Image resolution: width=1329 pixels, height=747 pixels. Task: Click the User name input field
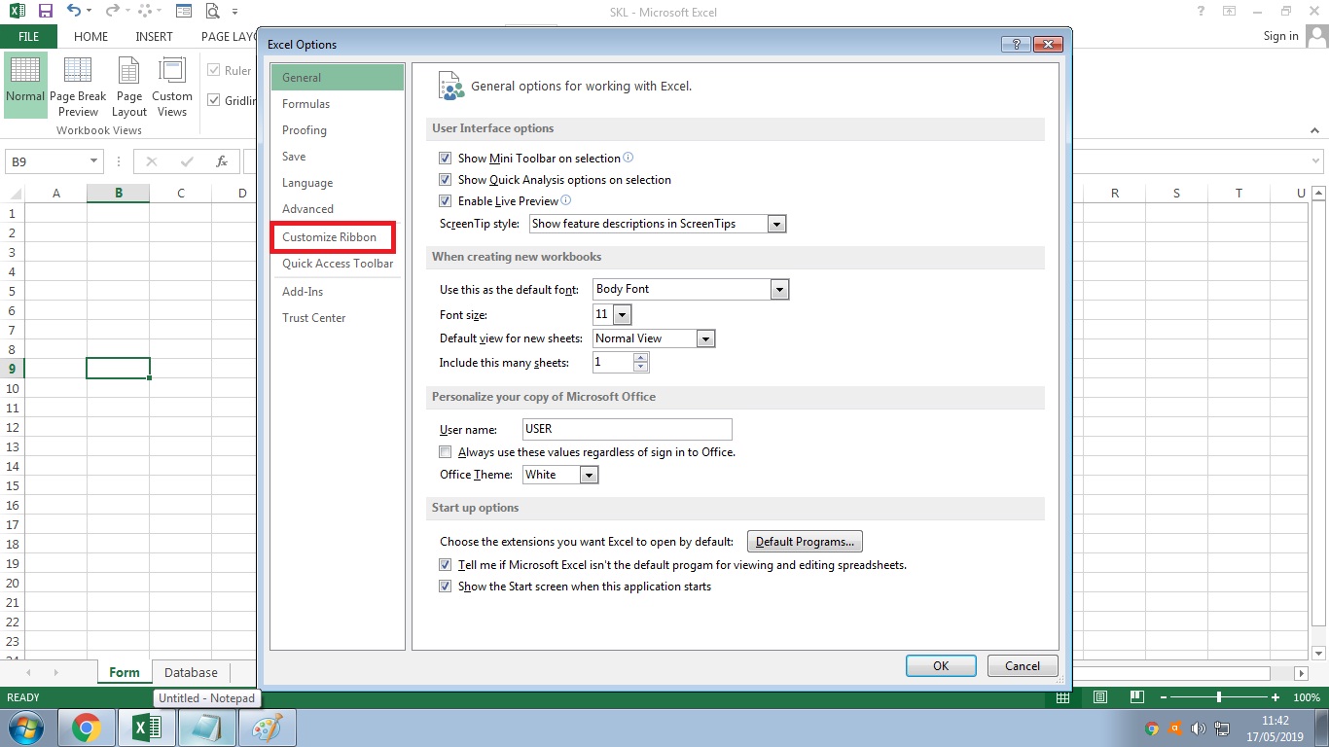pos(627,429)
